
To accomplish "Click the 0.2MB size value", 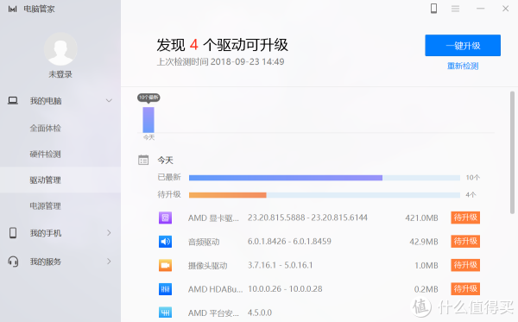I will tap(426, 289).
